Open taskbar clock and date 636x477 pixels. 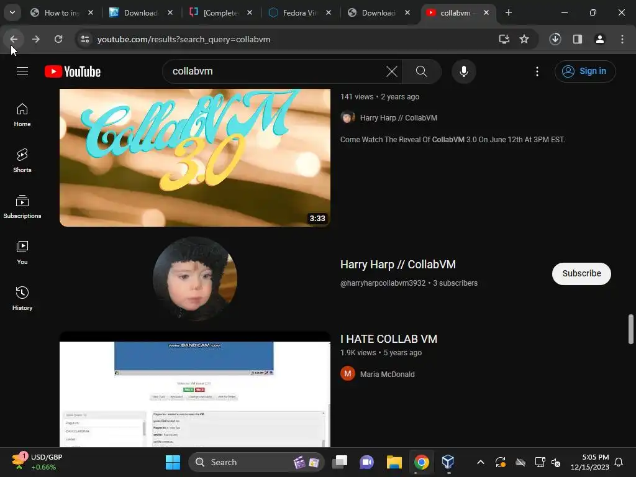[x=590, y=462]
